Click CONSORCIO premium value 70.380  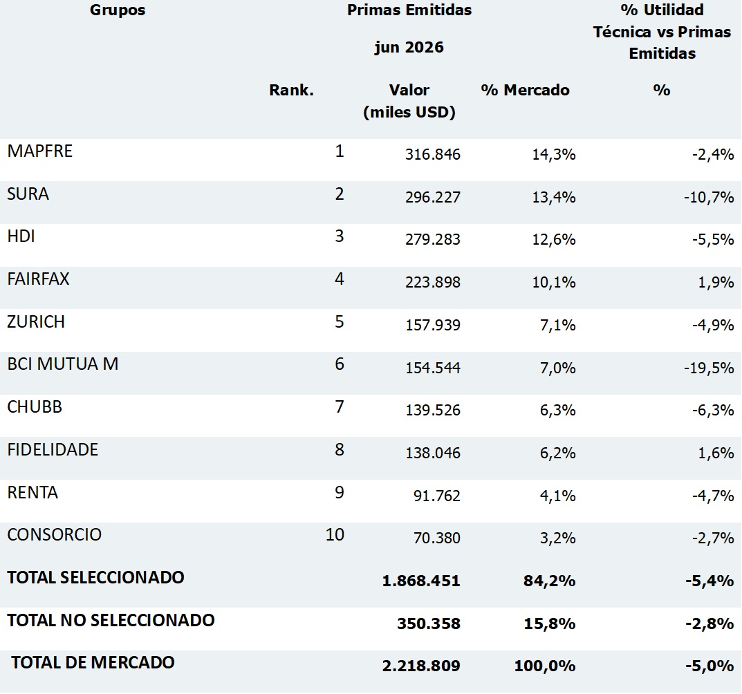pyautogui.click(x=437, y=538)
